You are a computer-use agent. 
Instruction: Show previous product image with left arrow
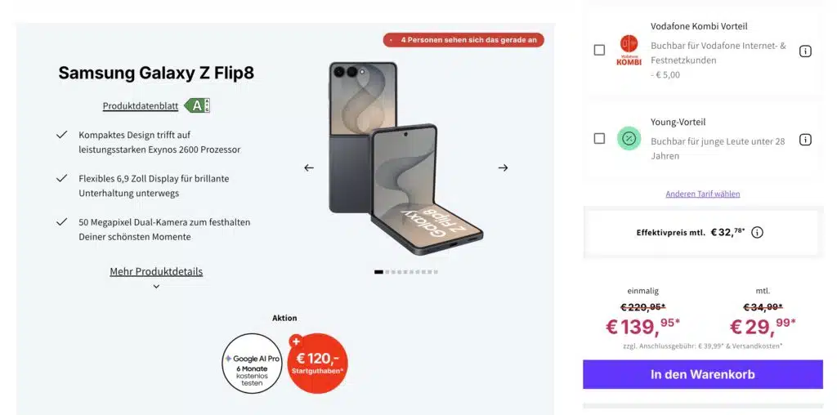308,167
